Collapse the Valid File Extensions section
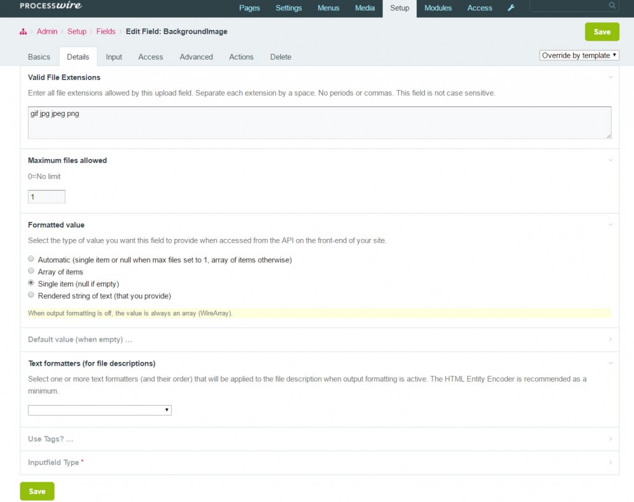Image resolution: width=634 pixels, height=502 pixels. click(x=611, y=77)
